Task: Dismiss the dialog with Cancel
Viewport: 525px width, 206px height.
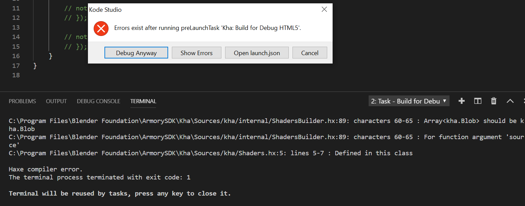Action: click(x=310, y=53)
